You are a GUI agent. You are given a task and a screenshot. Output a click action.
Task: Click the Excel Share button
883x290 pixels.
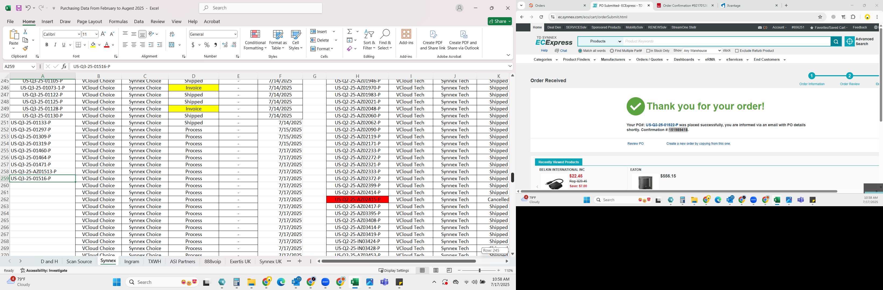tap(500, 21)
